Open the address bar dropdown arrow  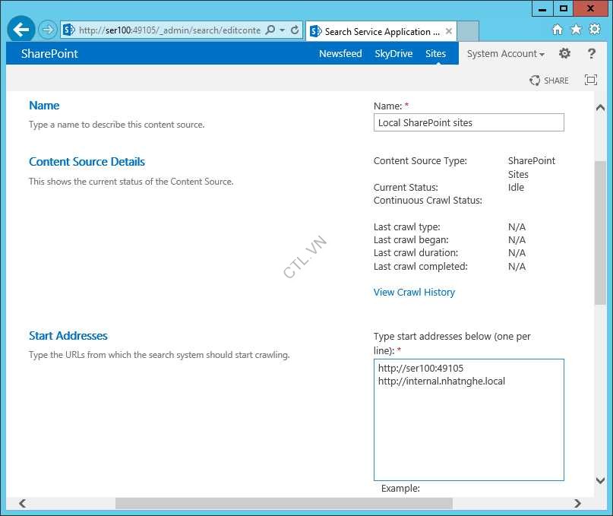pyautogui.click(x=283, y=30)
